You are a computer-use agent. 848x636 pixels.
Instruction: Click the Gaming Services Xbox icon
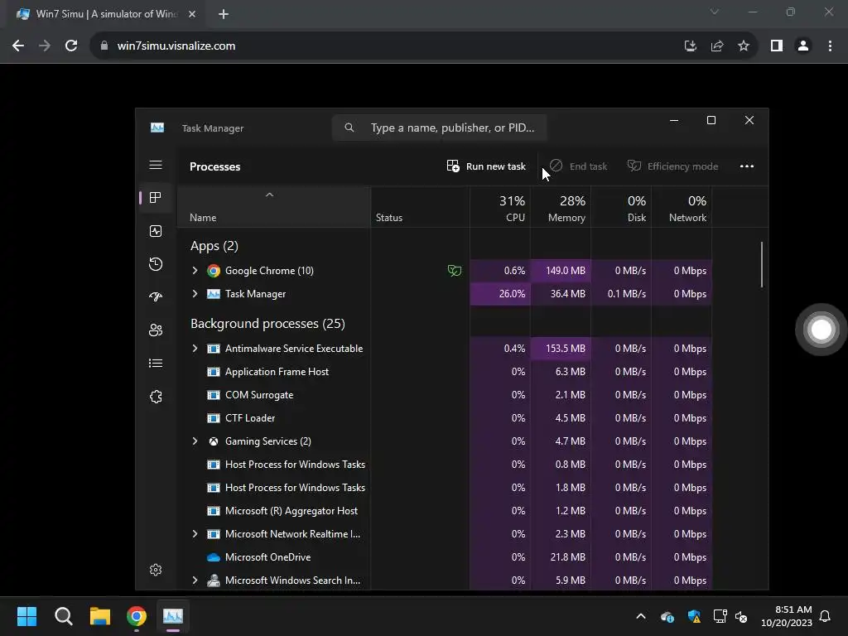click(214, 441)
